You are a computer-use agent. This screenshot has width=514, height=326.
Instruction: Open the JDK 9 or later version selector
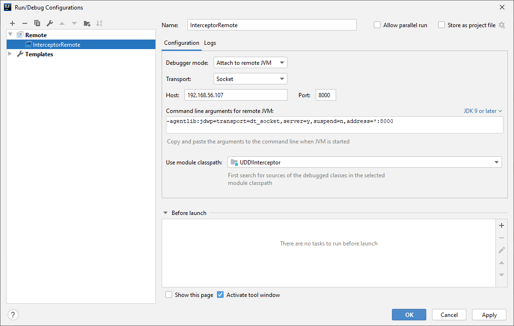click(483, 111)
